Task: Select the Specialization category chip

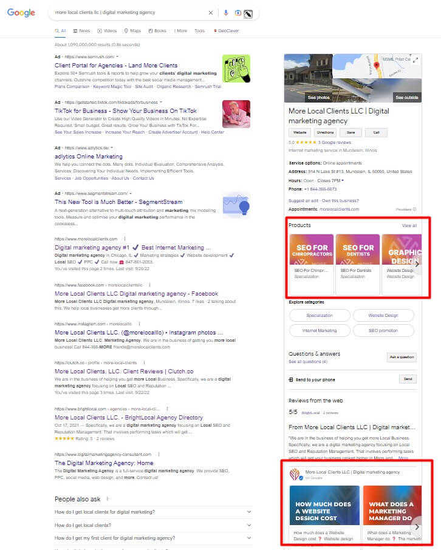Action: (x=320, y=315)
